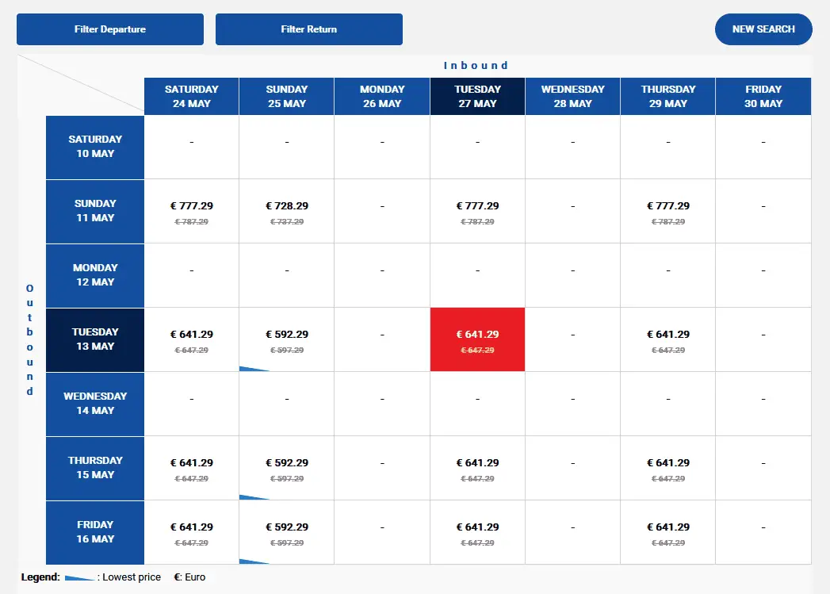This screenshot has width=830, height=594.
Task: Choose the highlighted Tuesday 13 May outbound row
Action: click(x=95, y=339)
